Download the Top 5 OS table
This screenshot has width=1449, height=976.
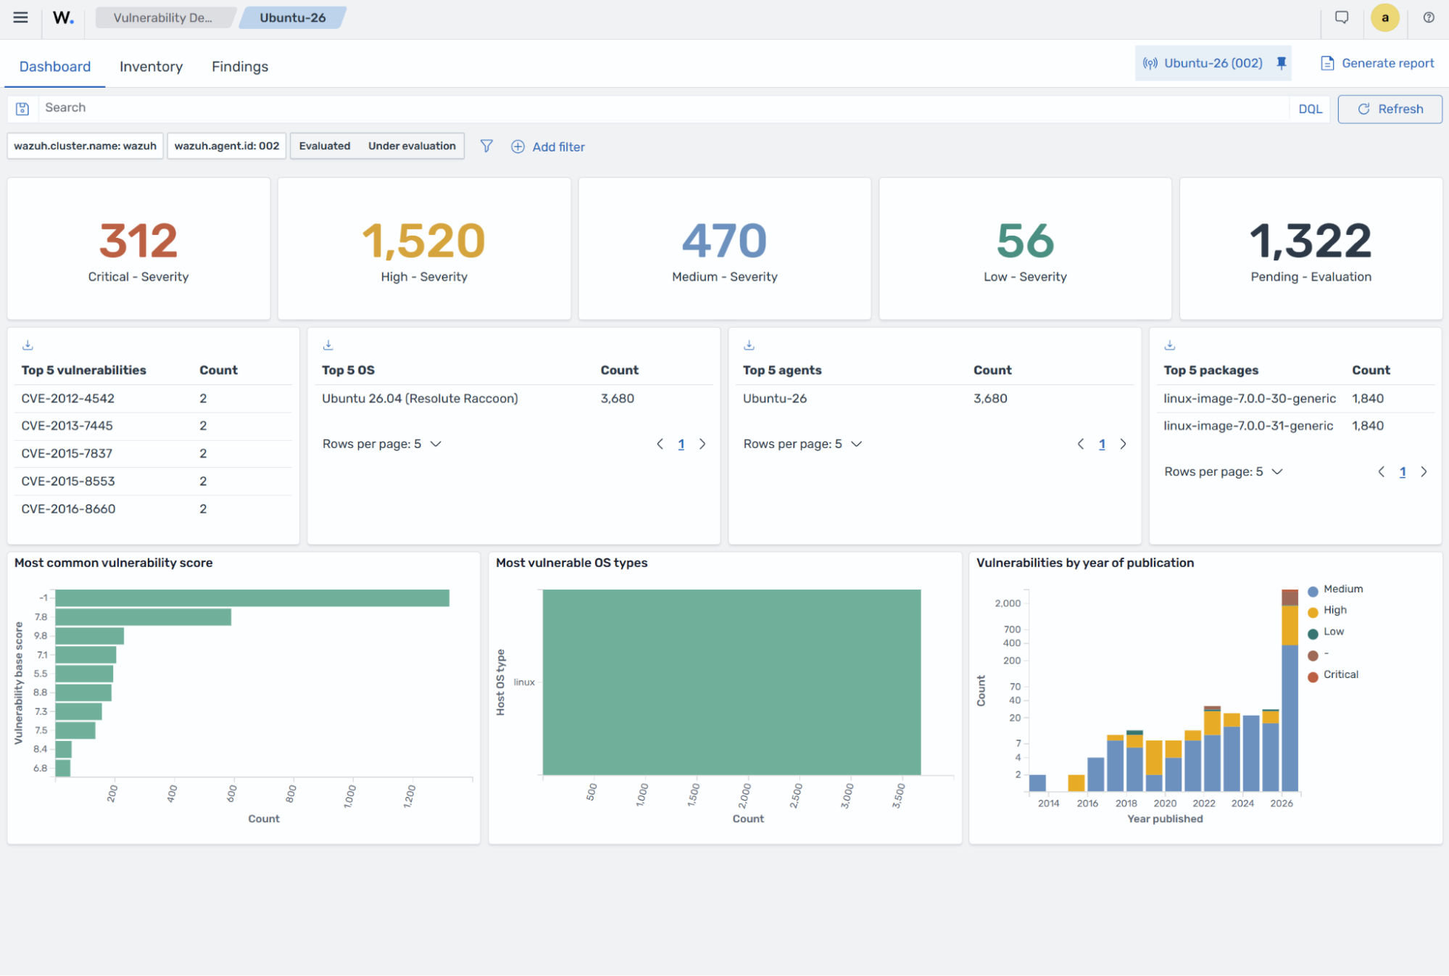(328, 345)
